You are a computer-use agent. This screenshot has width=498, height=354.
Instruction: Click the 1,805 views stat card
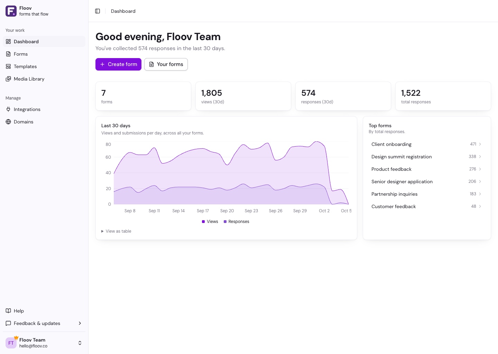coord(243,96)
